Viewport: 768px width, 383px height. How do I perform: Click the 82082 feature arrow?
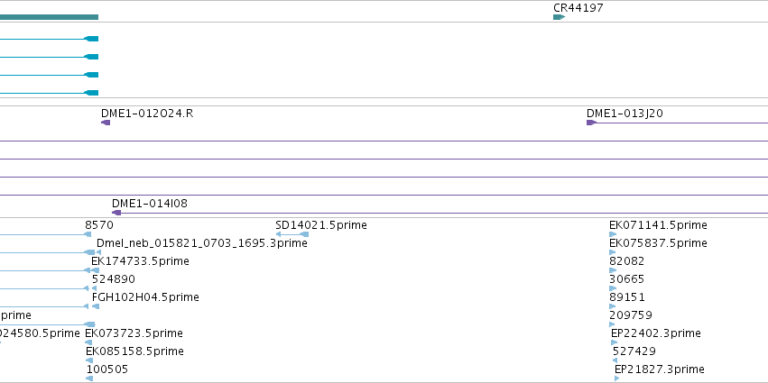tap(612, 270)
